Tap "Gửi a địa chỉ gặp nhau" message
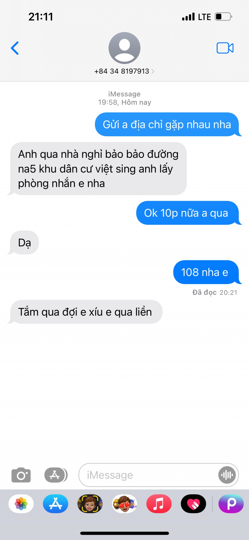Viewport: 249px width, 540px height. 167,124
